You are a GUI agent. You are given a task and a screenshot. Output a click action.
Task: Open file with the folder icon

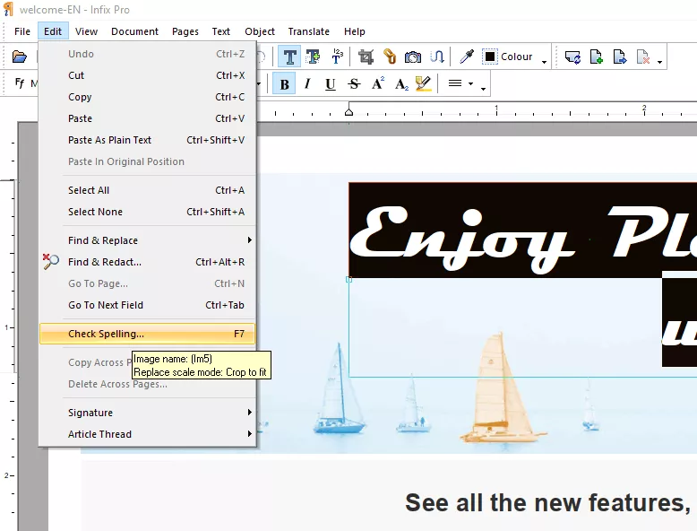coord(19,57)
